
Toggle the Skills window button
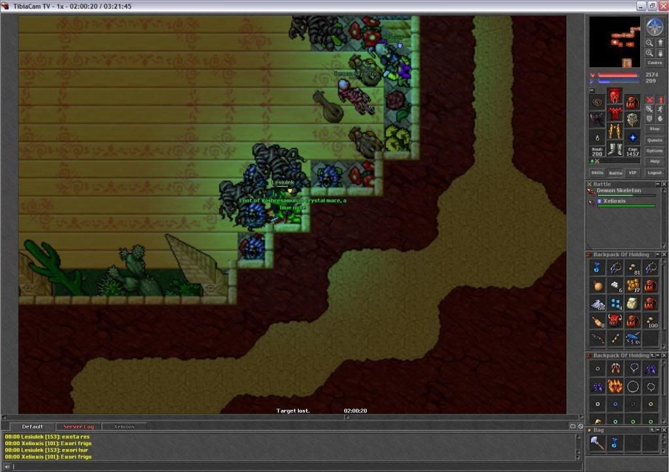[597, 173]
